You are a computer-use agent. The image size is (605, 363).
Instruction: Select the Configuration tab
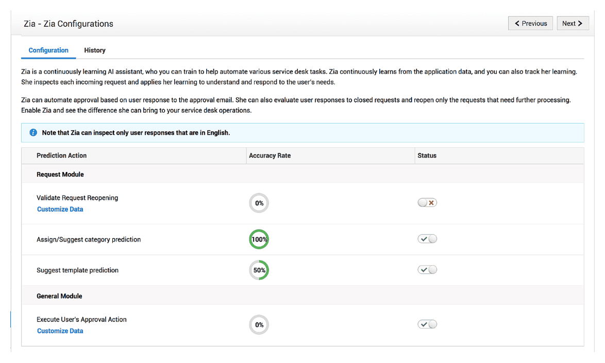click(48, 50)
